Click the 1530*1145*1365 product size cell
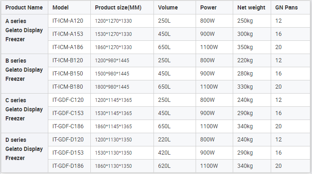This screenshot has width=312, height=174. tap(113, 113)
